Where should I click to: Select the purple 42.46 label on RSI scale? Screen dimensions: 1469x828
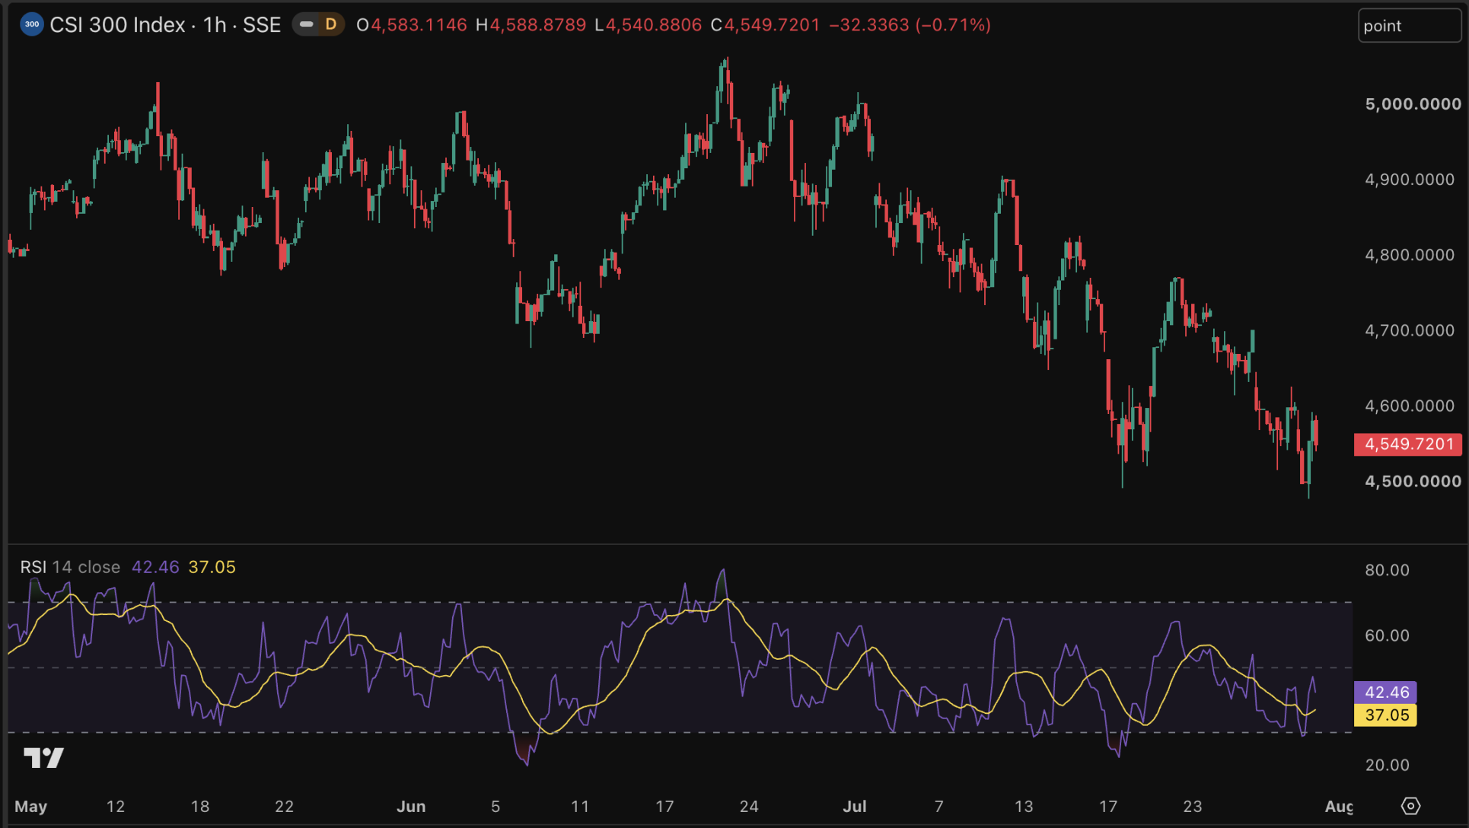click(1385, 693)
